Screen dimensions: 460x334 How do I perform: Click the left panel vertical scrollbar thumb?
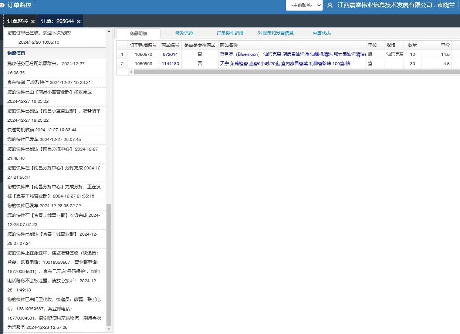click(109, 264)
